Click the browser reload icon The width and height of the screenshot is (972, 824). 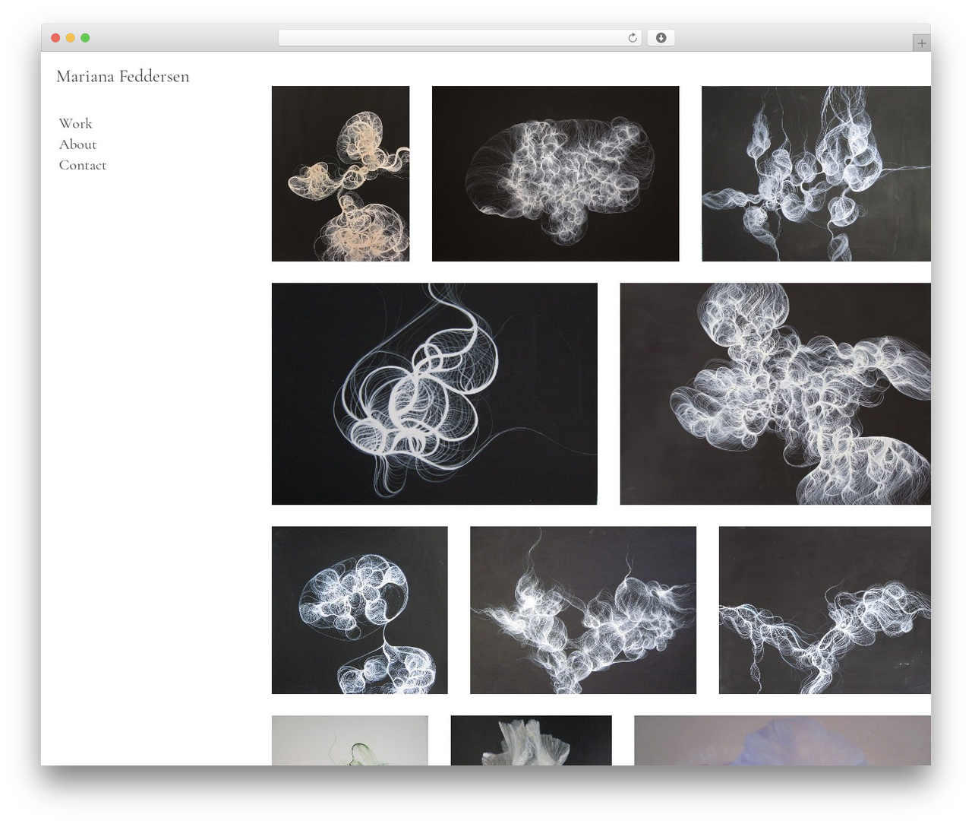(632, 38)
